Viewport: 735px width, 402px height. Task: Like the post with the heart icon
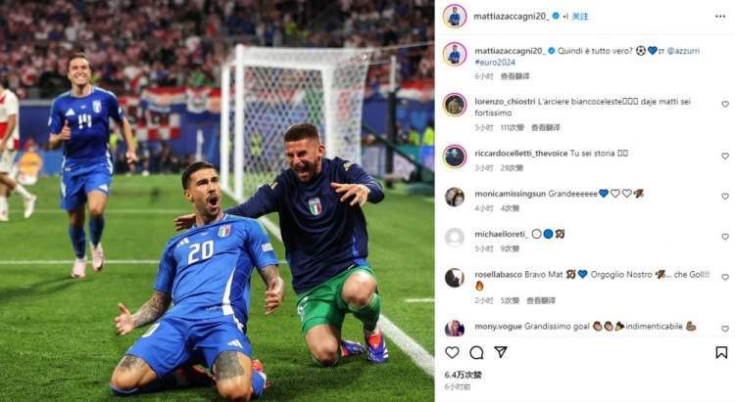[x=452, y=352]
